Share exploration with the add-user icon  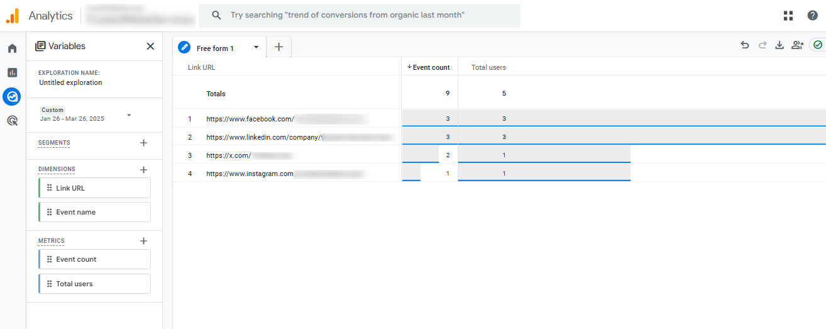798,45
